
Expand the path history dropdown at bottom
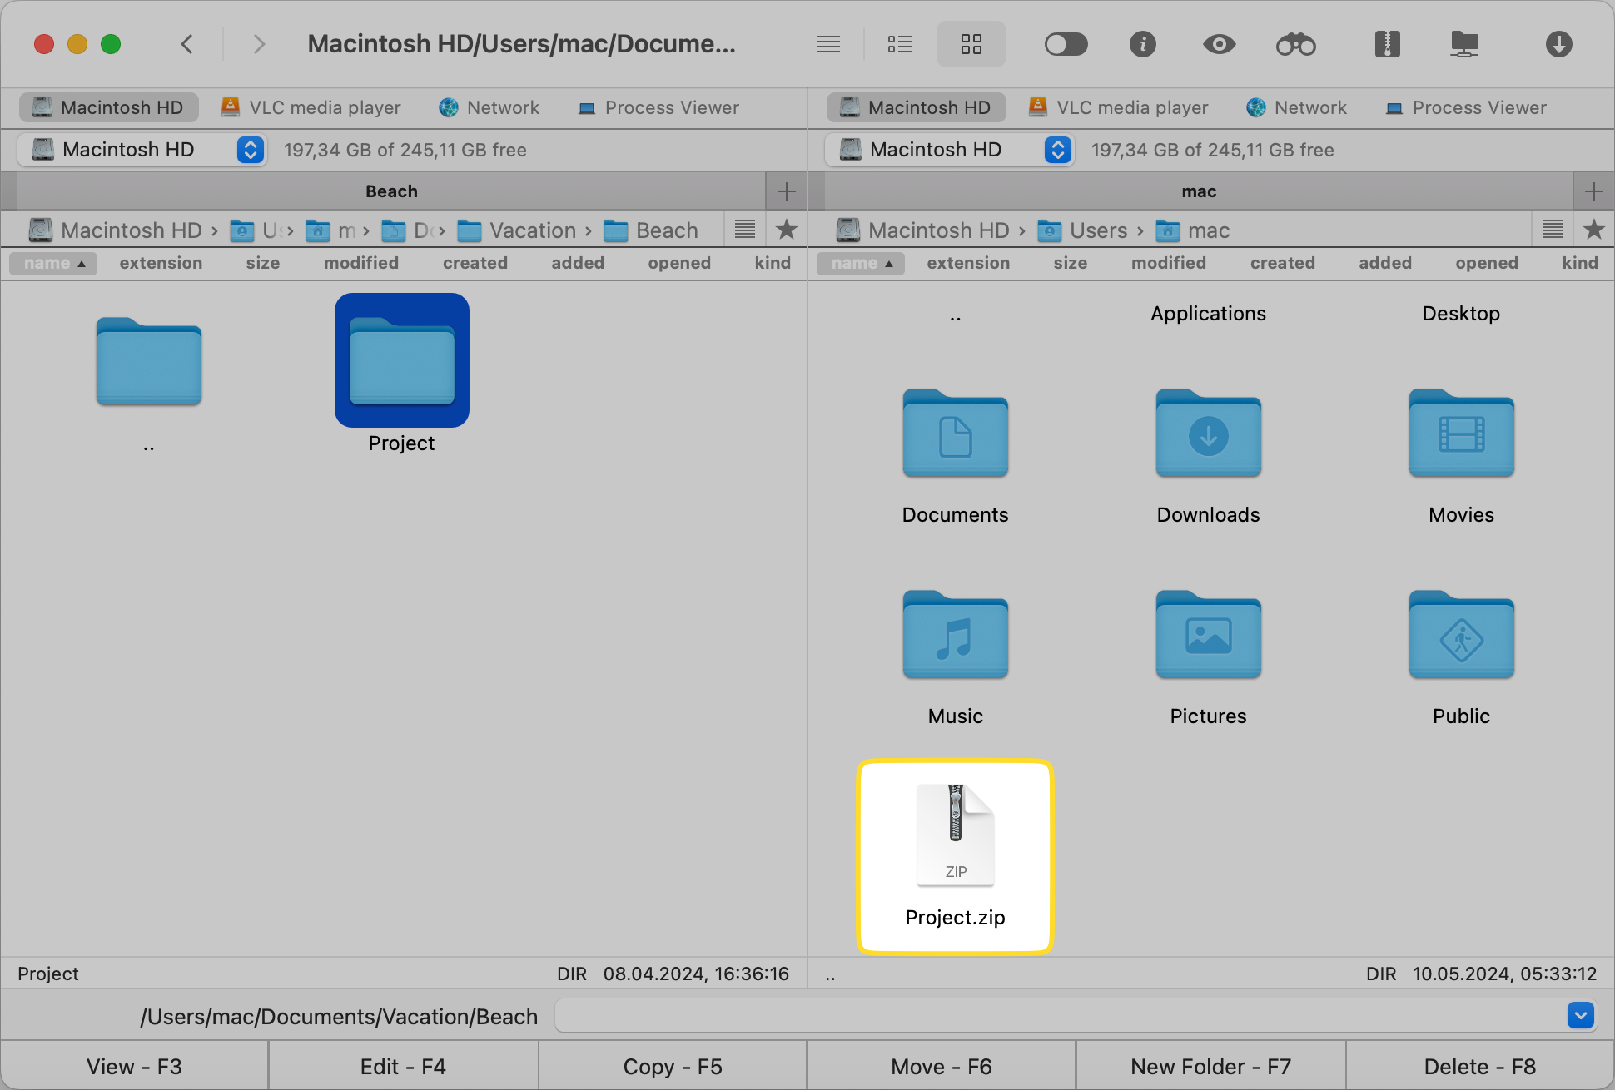(1580, 1015)
